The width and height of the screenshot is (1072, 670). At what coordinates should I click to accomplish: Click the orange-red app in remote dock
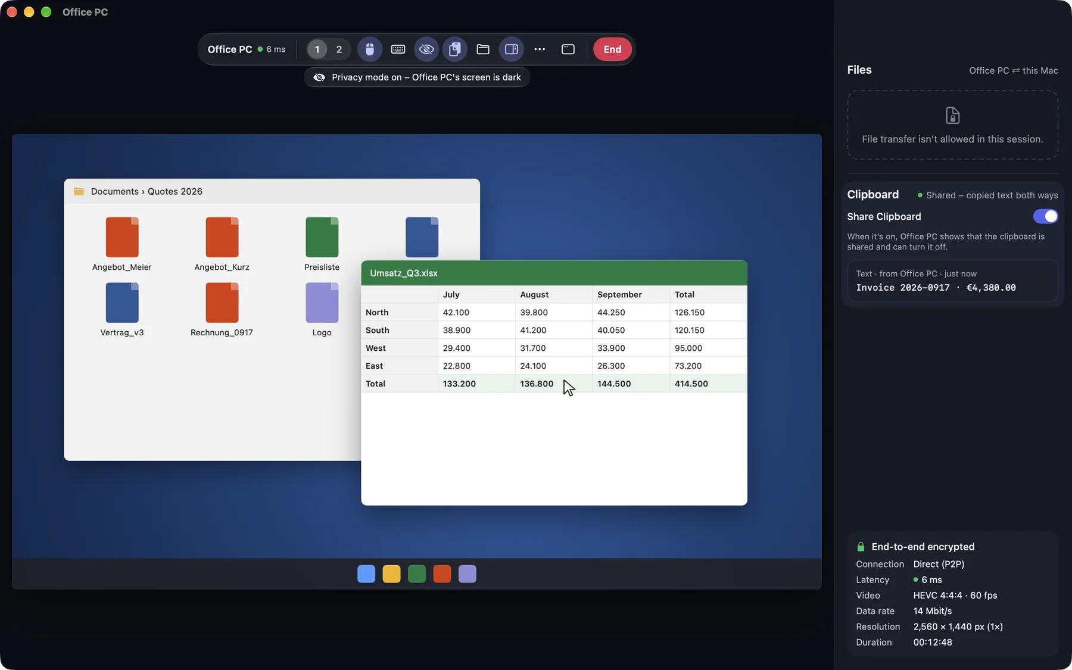[x=442, y=574]
